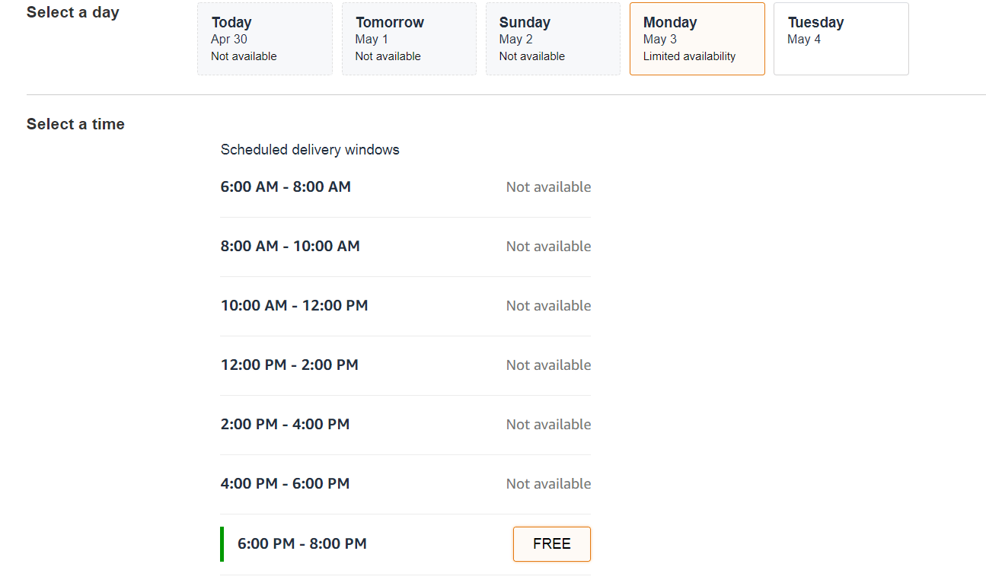
Task: Choose the Sunday May 2 day card
Action: pyautogui.click(x=553, y=39)
